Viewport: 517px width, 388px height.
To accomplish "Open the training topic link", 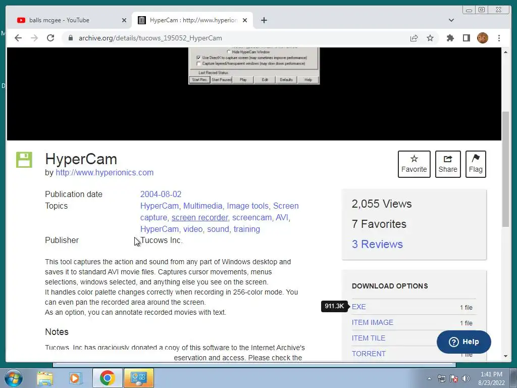I will pyautogui.click(x=246, y=229).
